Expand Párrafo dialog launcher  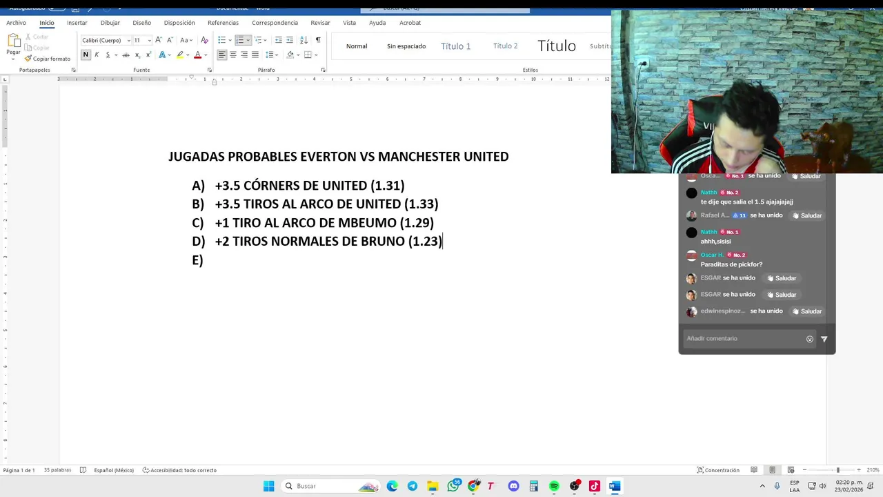(323, 70)
